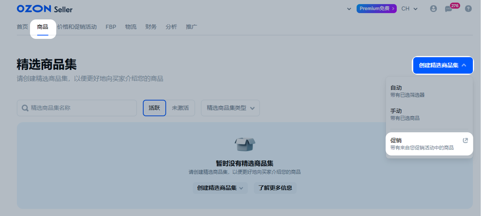Screen dimensions: 483x216
Task: Click the 精选商品集 page heading
Action: [x=47, y=65]
